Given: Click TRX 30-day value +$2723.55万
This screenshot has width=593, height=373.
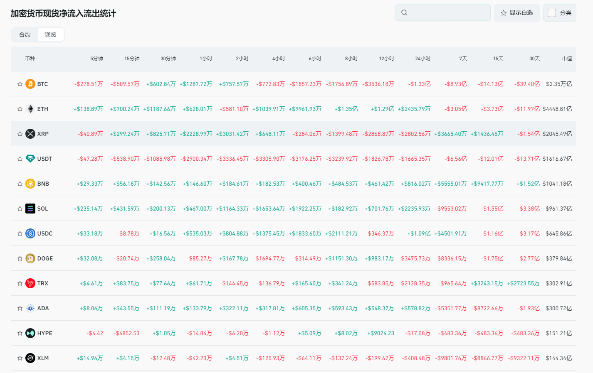Looking at the screenshot, I should tap(523, 283).
